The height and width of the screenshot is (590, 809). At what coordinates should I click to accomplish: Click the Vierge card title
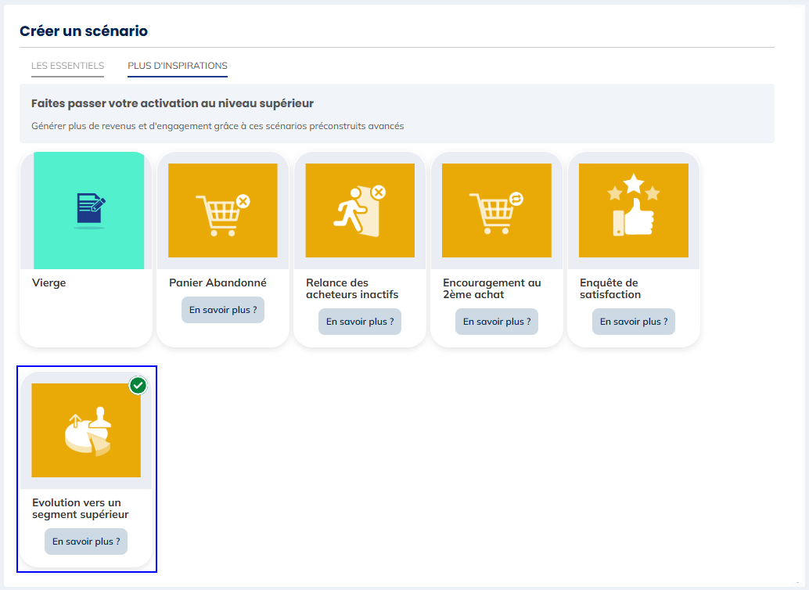(x=49, y=283)
